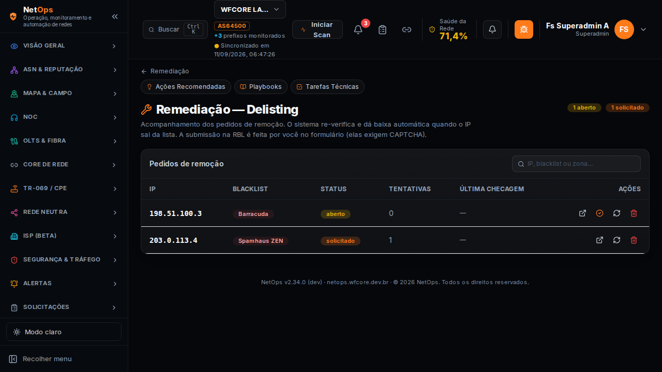Click the FS user avatar

pos(624,29)
